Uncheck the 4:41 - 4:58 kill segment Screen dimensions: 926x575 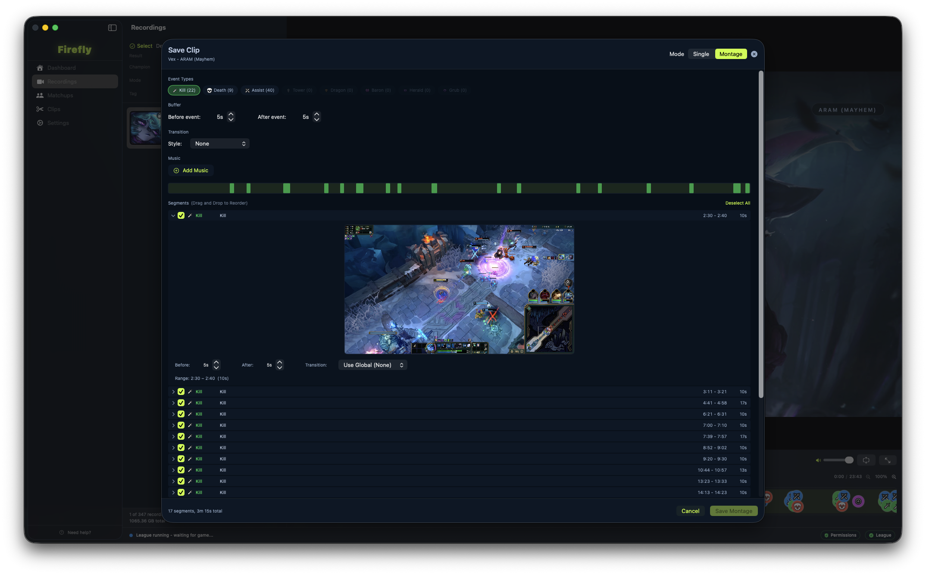pos(181,403)
